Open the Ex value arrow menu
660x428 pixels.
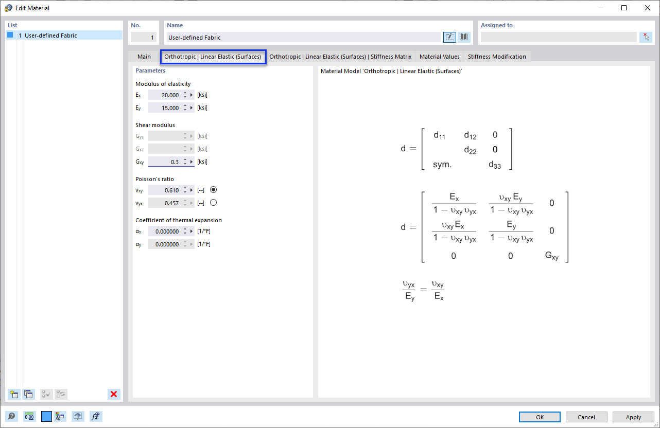(192, 95)
